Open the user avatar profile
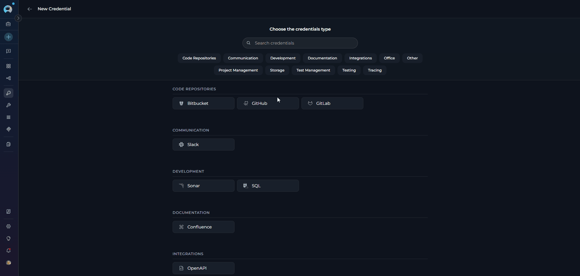This screenshot has height=276, width=580. tap(9, 263)
